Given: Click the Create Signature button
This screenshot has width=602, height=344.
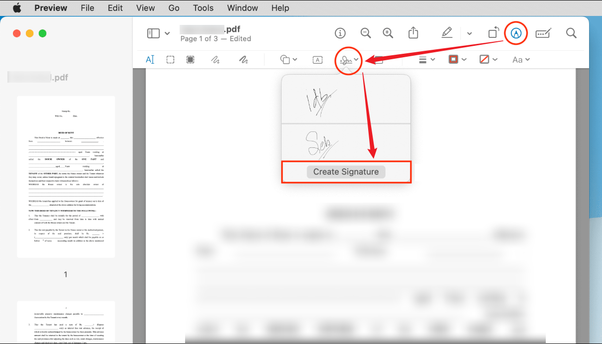Looking at the screenshot, I should [346, 171].
